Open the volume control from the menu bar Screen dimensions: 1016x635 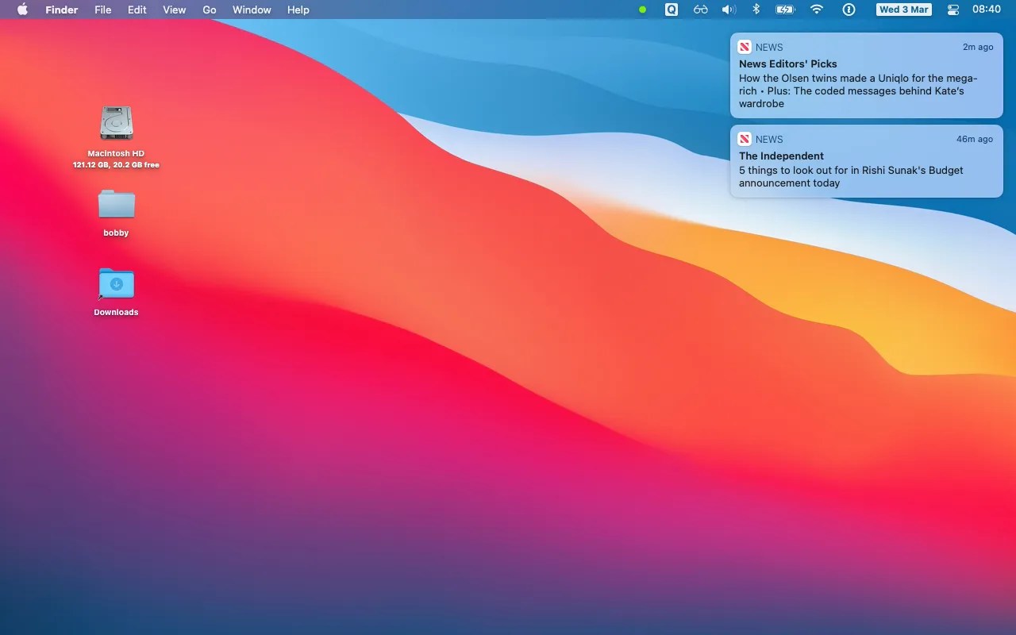coord(729,10)
